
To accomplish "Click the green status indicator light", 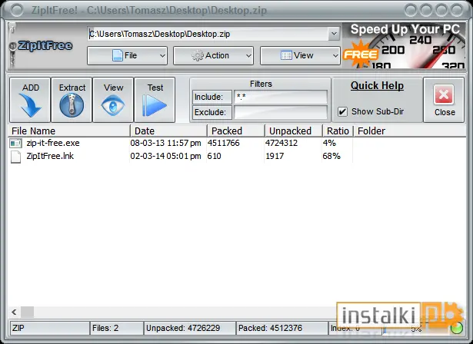I will (x=456, y=328).
